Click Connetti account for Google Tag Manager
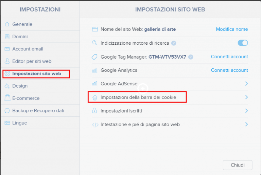This screenshot has height=175, width=261. coord(229,57)
